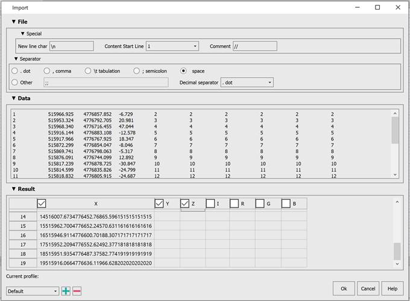Collapse the File section
Screen dimensions: 410x301
pos(14,22)
